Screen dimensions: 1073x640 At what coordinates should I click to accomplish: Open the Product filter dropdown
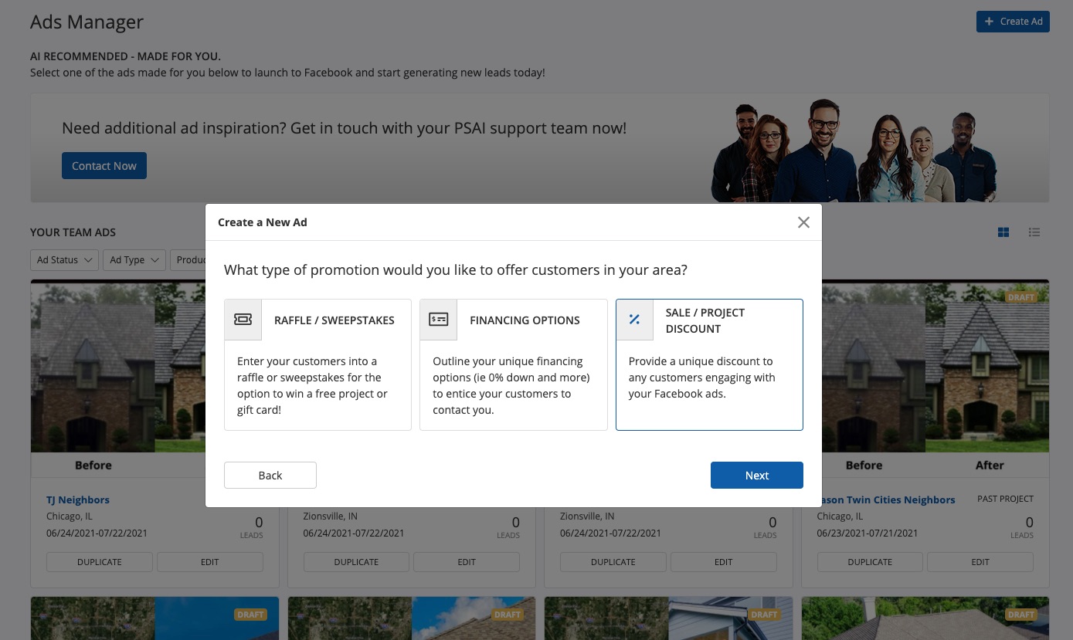[x=190, y=260]
